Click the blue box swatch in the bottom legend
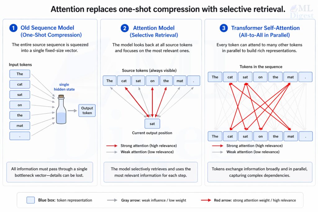318x212 pixels. tap(31, 200)
